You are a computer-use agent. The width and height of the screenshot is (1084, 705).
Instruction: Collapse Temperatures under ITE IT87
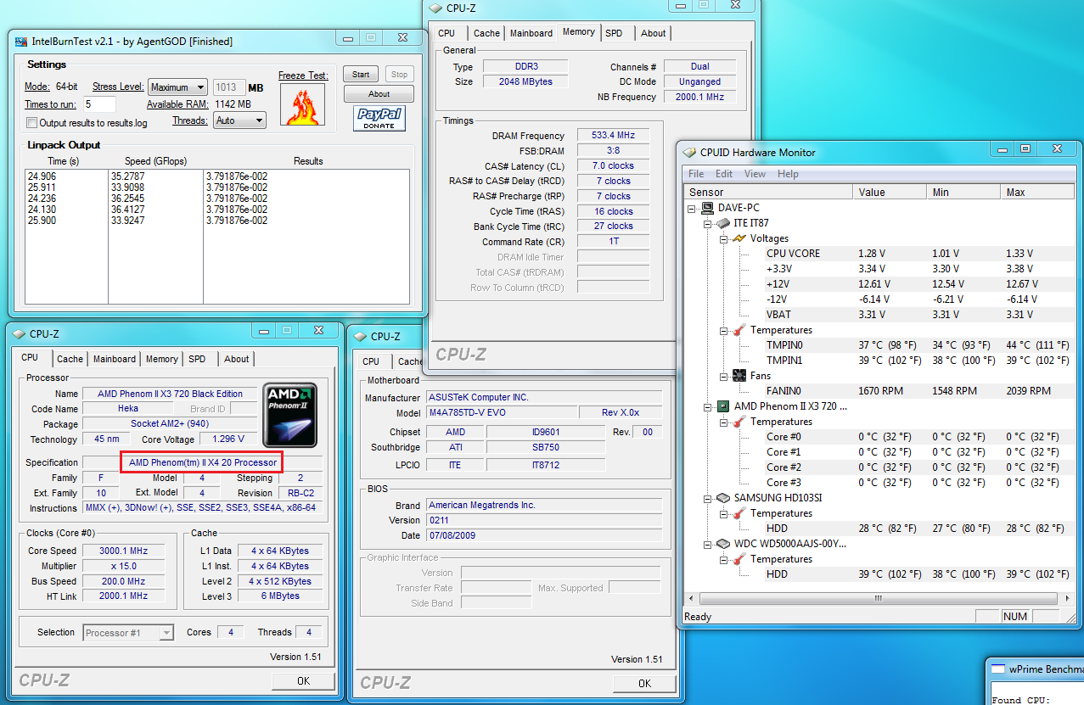[724, 330]
